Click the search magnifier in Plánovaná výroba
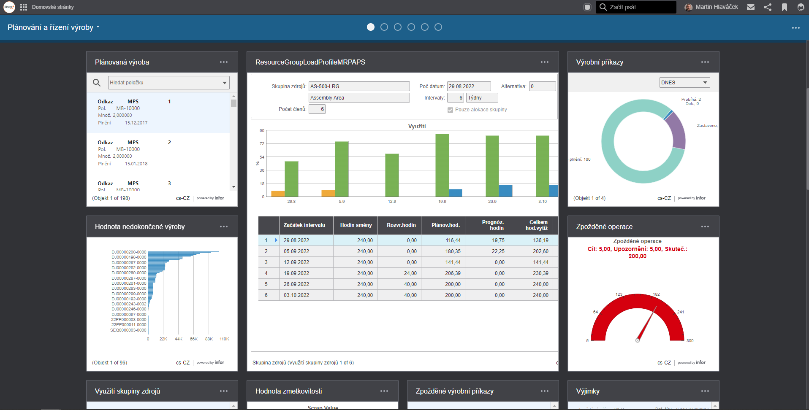The width and height of the screenshot is (809, 410). 97,83
